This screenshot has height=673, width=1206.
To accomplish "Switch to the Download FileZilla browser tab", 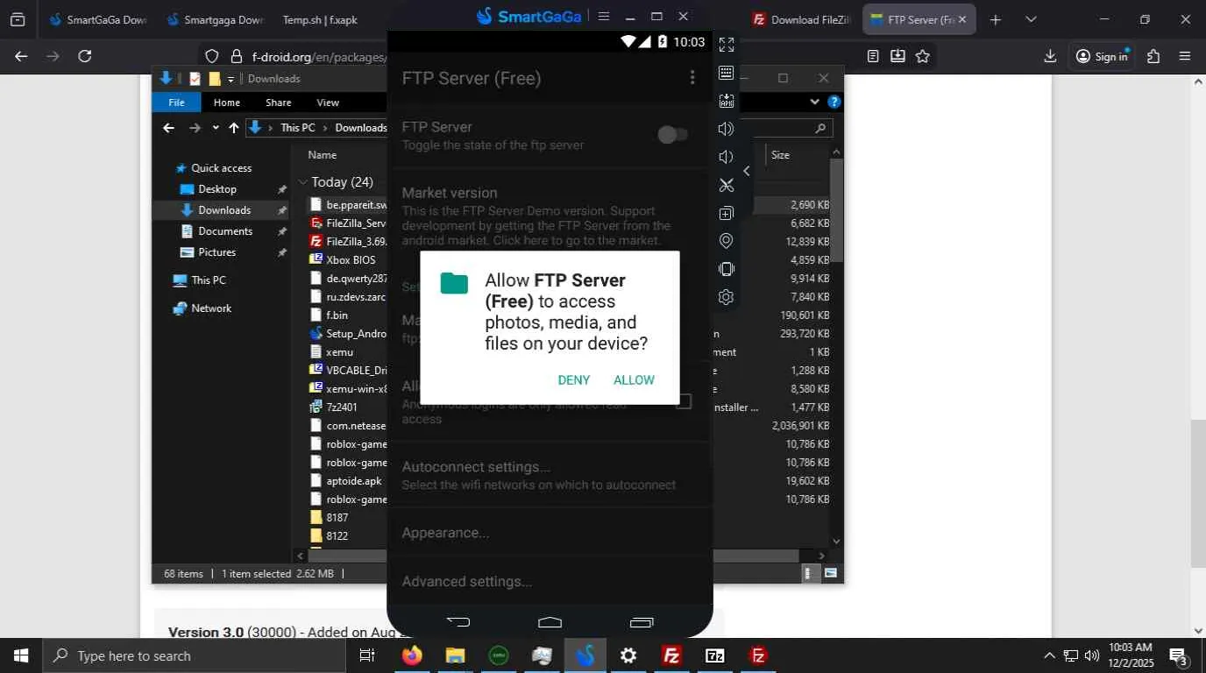I will [802, 19].
